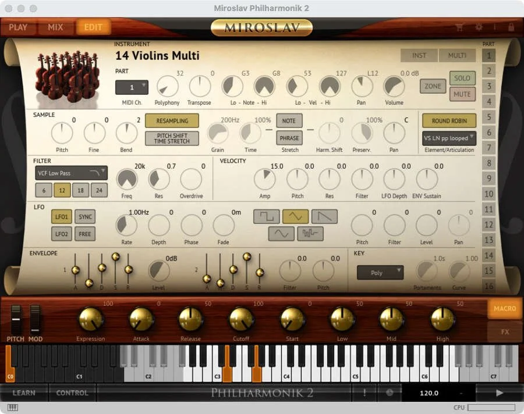Click the Cutoff macro knob
This screenshot has width=524, height=414.
(x=241, y=319)
